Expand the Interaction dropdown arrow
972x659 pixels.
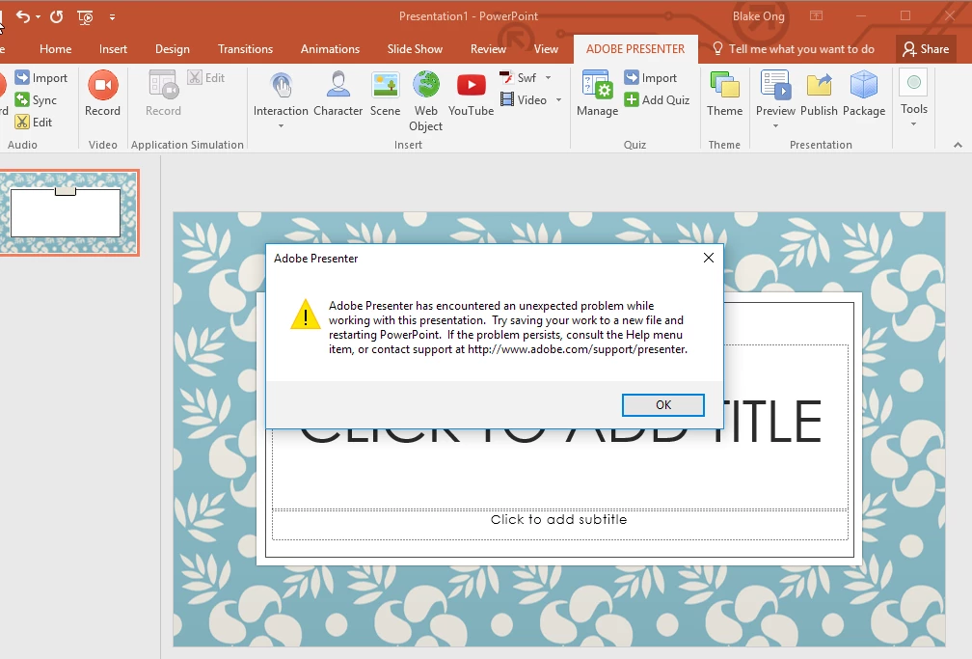281,126
